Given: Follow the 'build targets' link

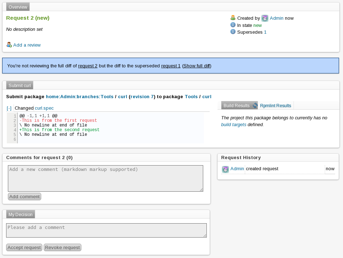Looking at the screenshot, I should (x=233, y=125).
